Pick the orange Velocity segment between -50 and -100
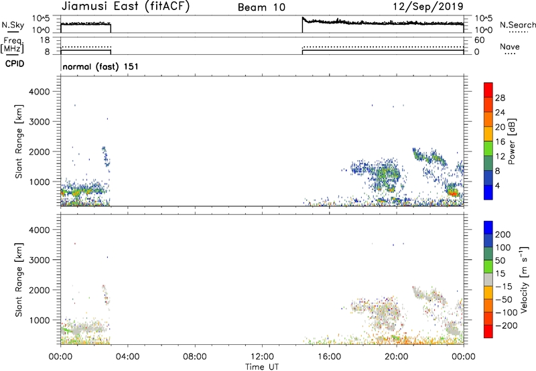Screen dimensions: 536x371 (x=488, y=306)
